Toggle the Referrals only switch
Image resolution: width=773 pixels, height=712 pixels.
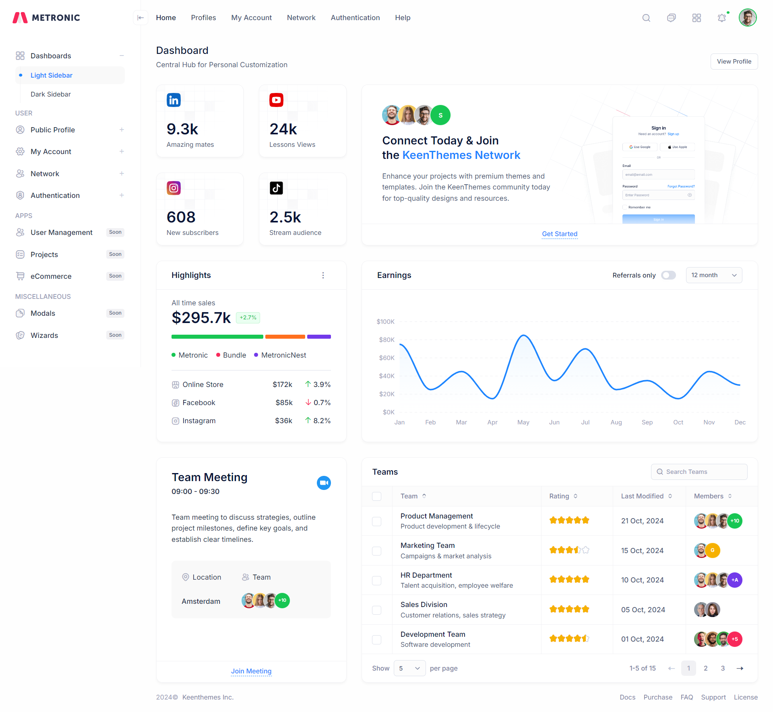tap(669, 275)
